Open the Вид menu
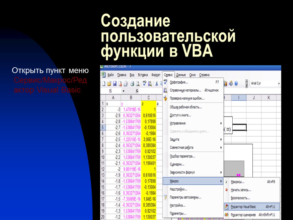 pos(132,75)
